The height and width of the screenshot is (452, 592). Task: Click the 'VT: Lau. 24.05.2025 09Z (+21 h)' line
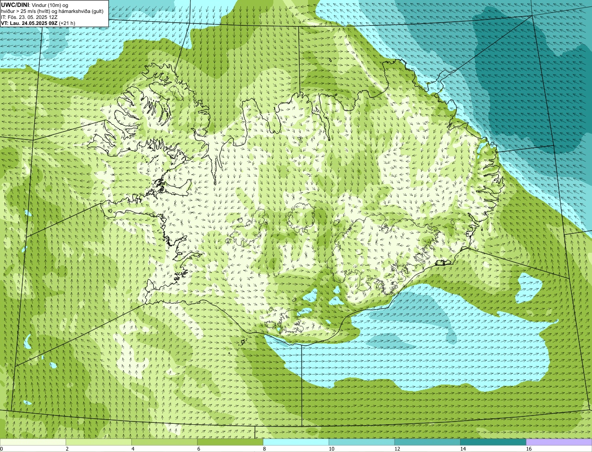38,23
